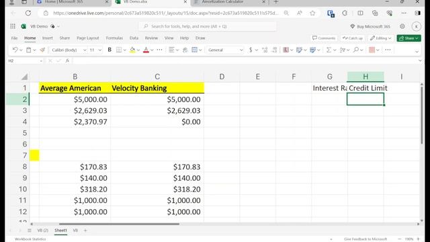Image resolution: width=430 pixels, height=242 pixels.
Task: Toggle Wrap Text in the ribbon
Action: coord(185,50)
